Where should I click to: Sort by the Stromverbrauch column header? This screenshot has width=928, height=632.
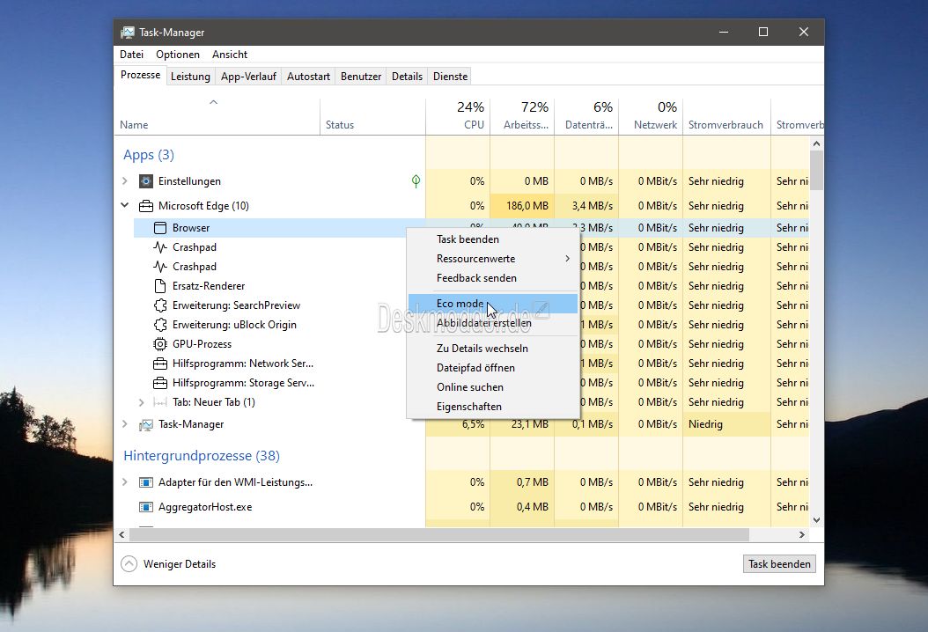click(726, 116)
